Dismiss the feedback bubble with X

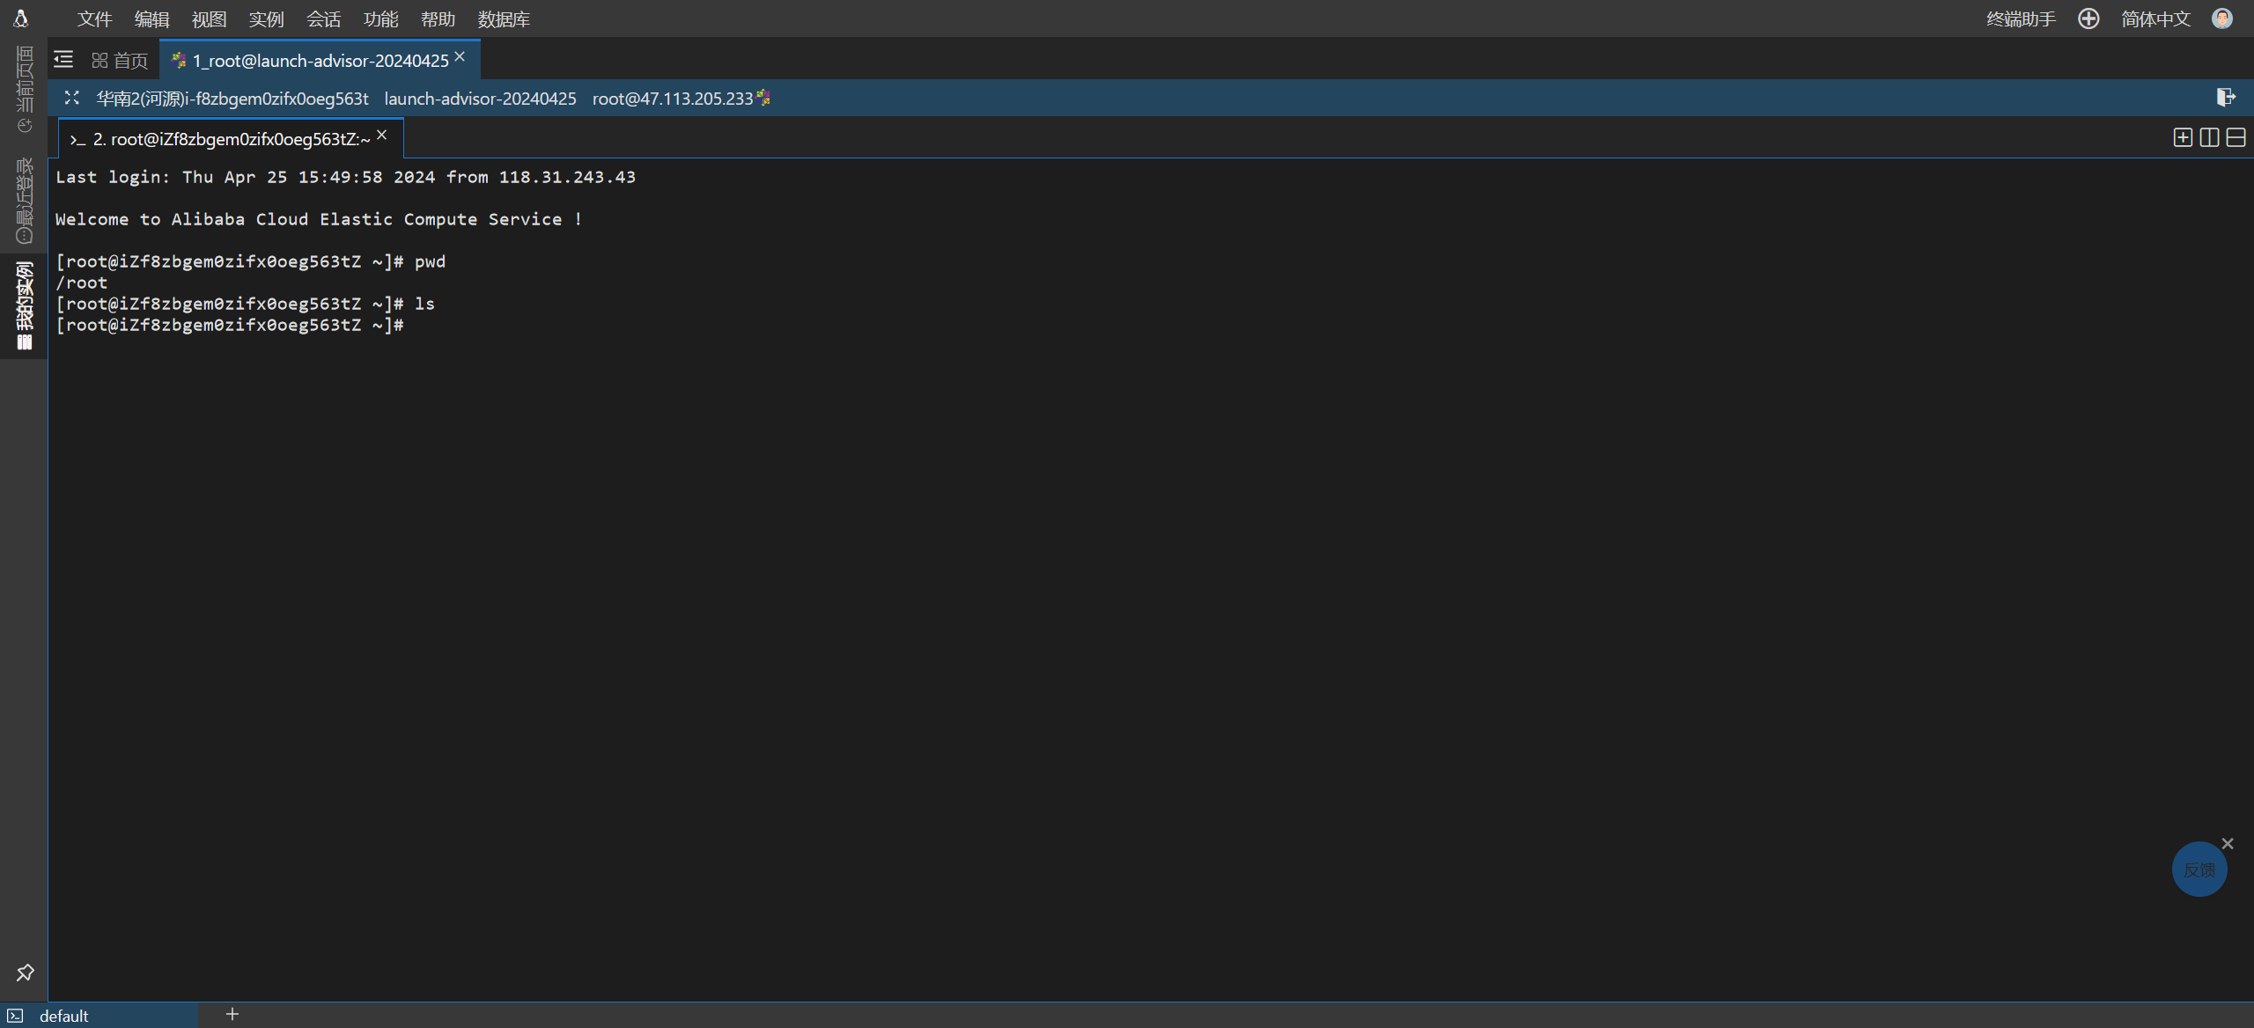coord(2228,843)
